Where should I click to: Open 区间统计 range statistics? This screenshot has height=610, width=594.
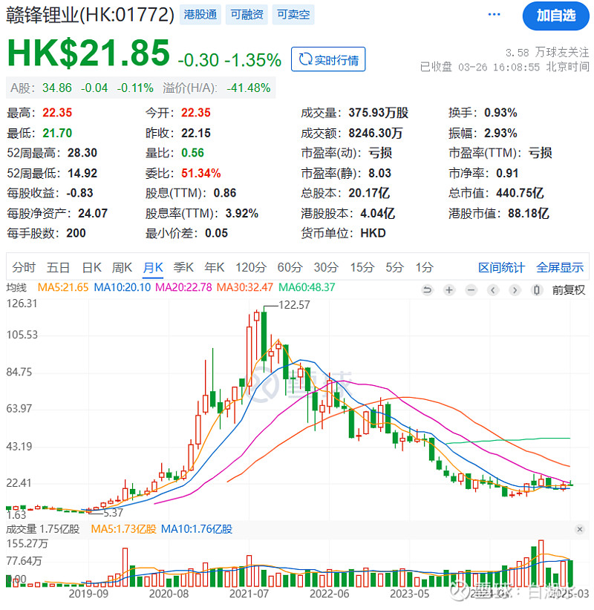[x=501, y=267]
